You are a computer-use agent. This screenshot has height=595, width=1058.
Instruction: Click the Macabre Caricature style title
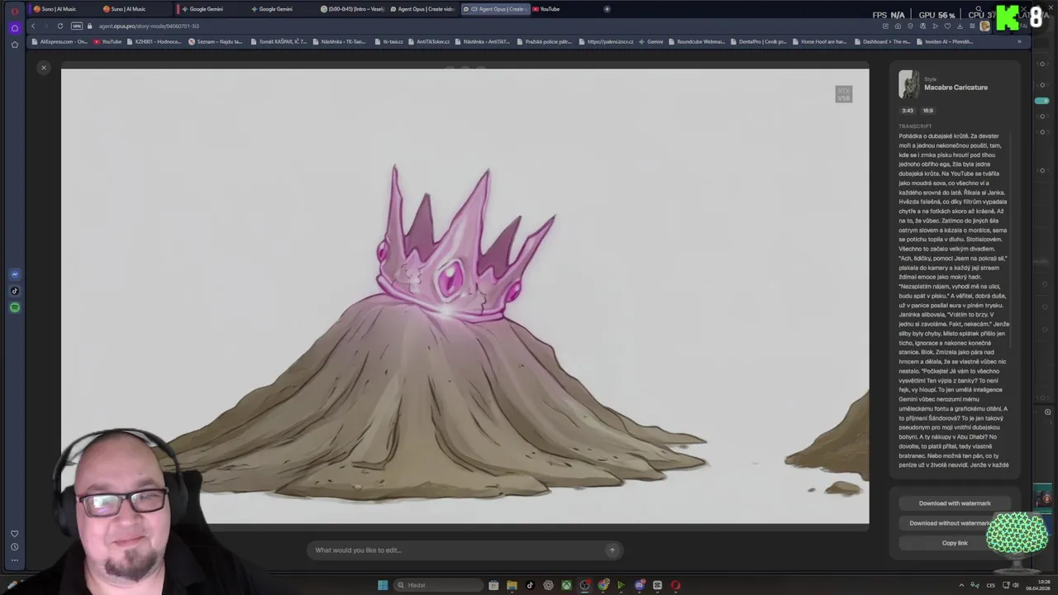[x=956, y=88]
